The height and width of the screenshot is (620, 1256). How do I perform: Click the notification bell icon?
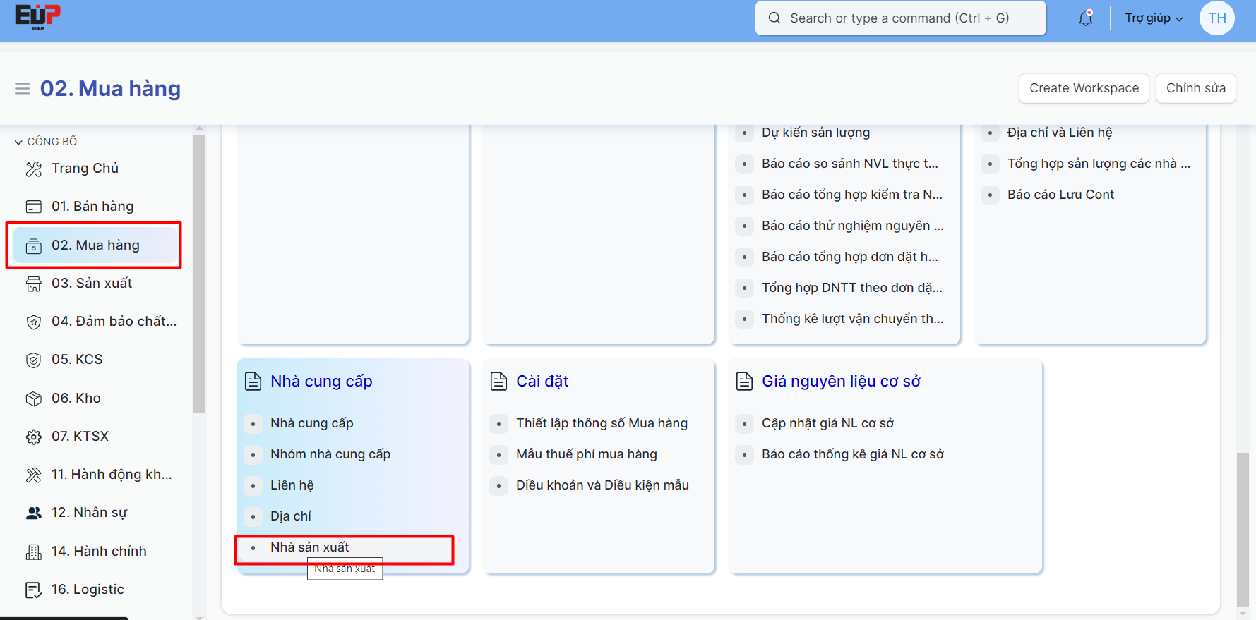[1085, 18]
